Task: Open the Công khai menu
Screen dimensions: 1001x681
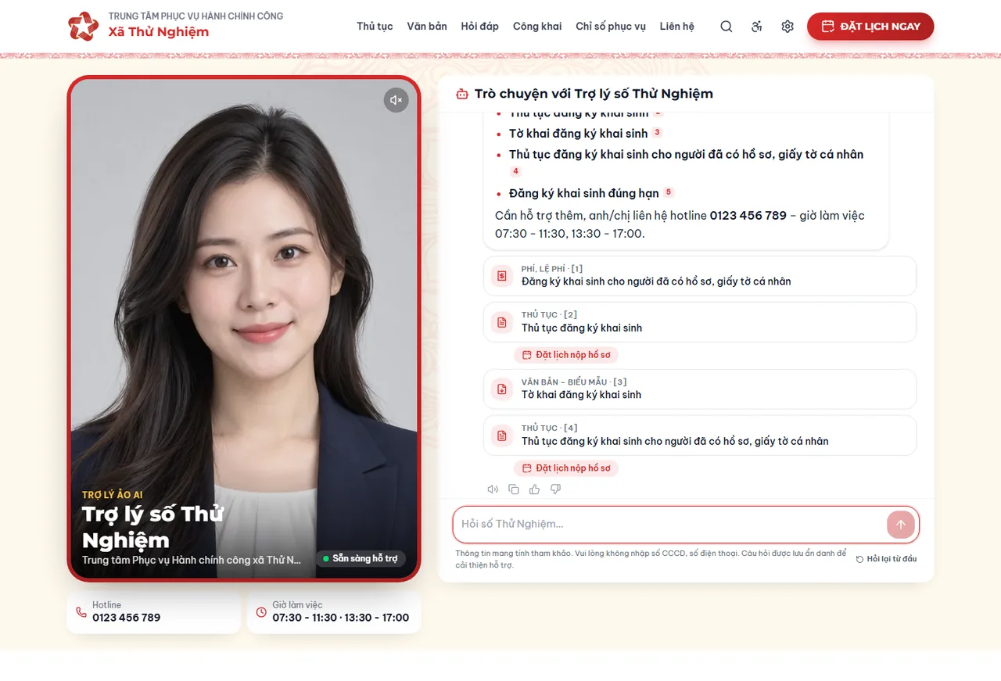Action: (x=537, y=27)
